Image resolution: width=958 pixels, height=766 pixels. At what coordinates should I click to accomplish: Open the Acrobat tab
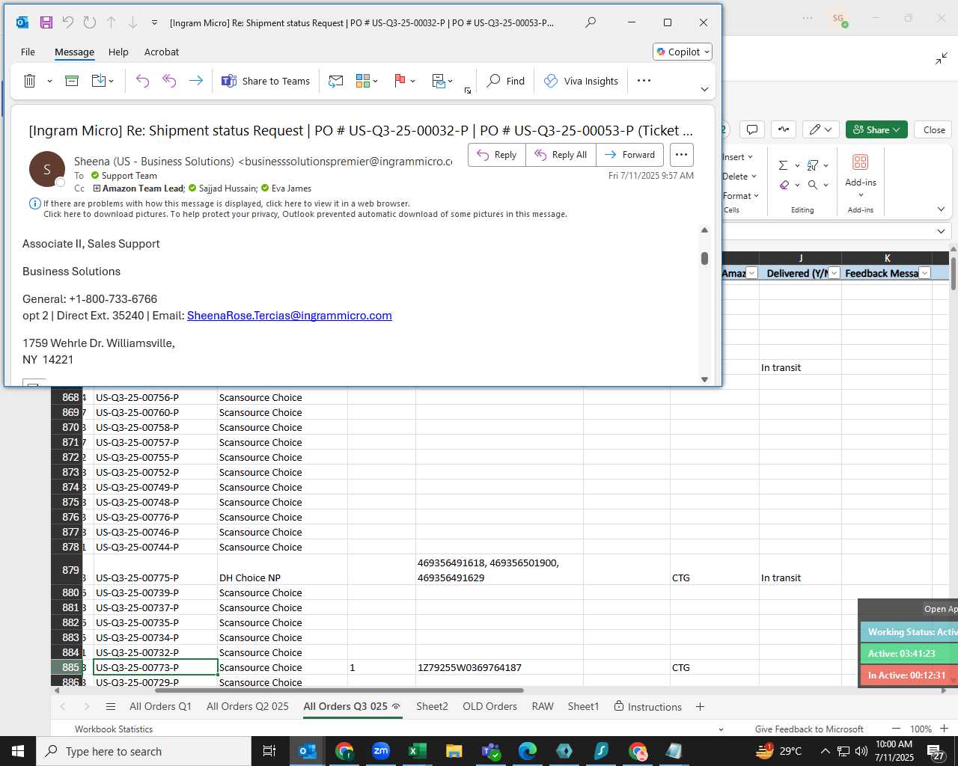click(x=162, y=52)
